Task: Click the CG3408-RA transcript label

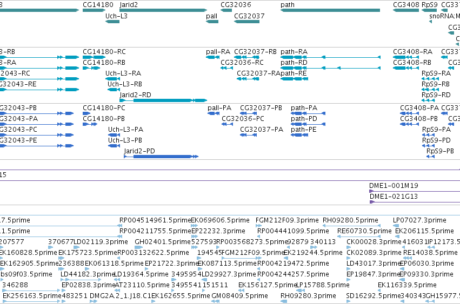Action: coord(413,52)
